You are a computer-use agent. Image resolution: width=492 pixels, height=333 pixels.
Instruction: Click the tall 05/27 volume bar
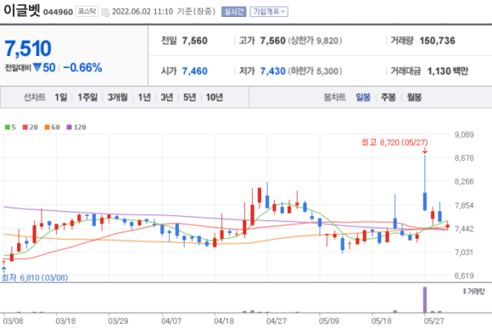pos(425,300)
